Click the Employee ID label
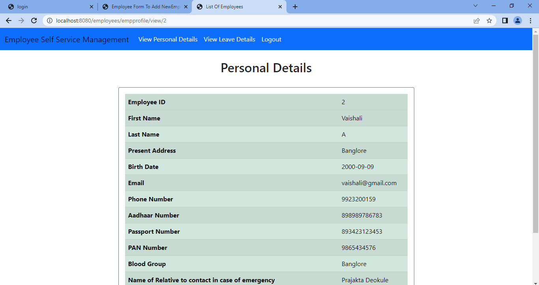This screenshot has width=539, height=285. 147,102
